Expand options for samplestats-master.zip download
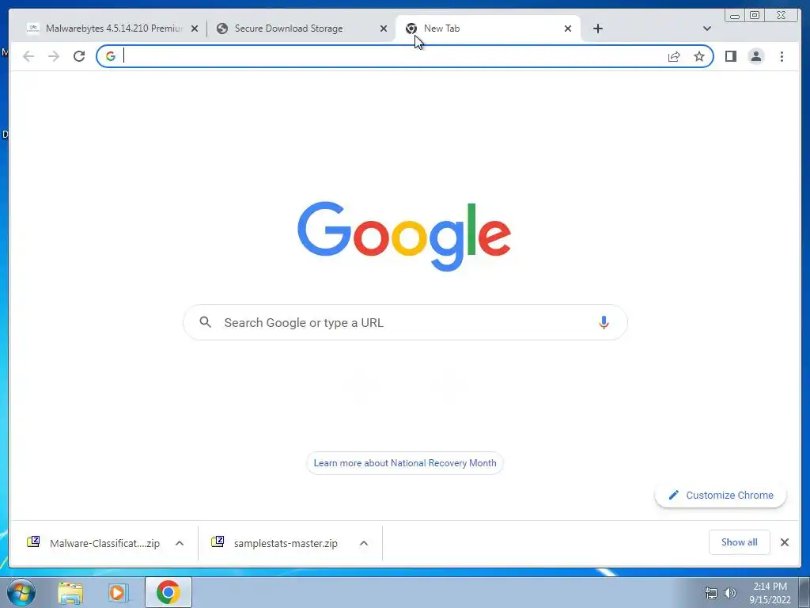 (364, 543)
